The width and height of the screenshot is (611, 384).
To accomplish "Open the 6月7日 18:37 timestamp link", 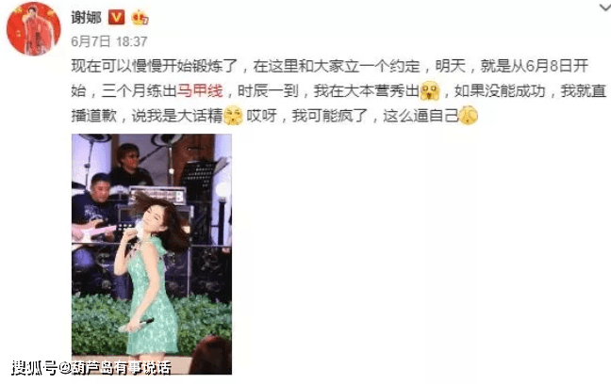I will coord(109,41).
